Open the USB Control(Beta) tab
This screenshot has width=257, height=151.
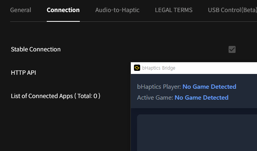pyautogui.click(x=232, y=10)
